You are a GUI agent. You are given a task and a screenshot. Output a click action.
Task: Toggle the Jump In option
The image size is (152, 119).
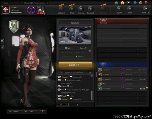point(80,56)
